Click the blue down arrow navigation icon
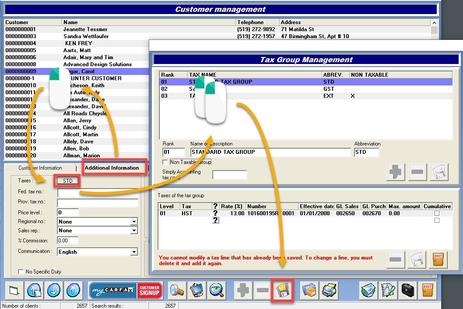 tap(54, 291)
